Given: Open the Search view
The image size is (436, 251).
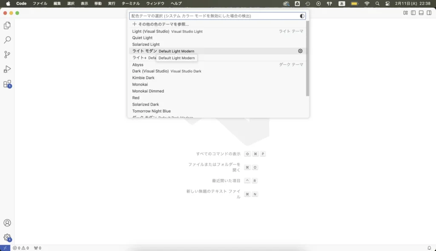Looking at the screenshot, I should click(x=6, y=40).
